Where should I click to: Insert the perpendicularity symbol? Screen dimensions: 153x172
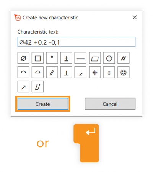point(66,72)
